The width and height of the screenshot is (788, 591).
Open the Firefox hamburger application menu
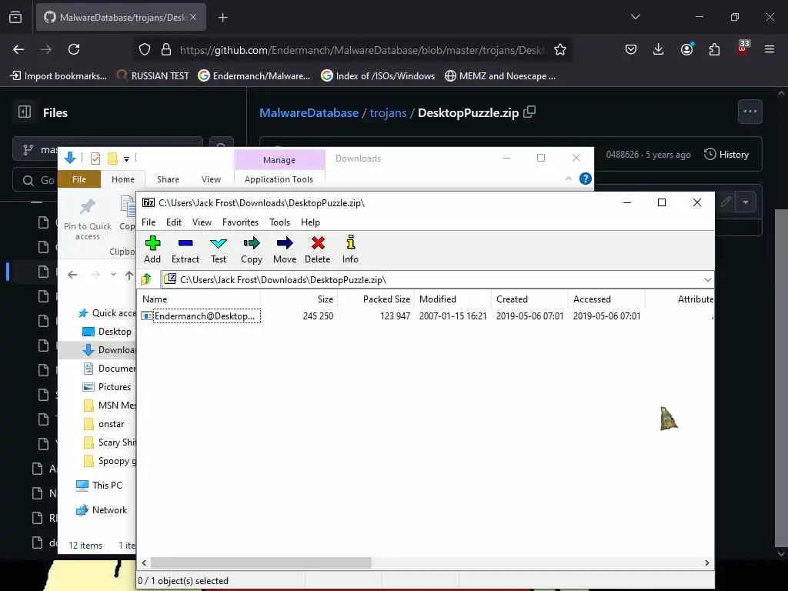[x=769, y=49]
